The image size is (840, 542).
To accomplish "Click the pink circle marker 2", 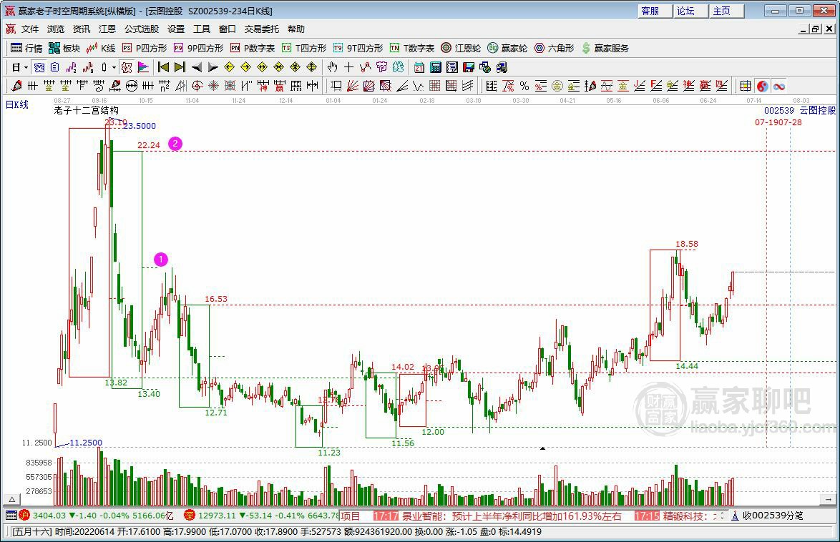I will [x=175, y=144].
